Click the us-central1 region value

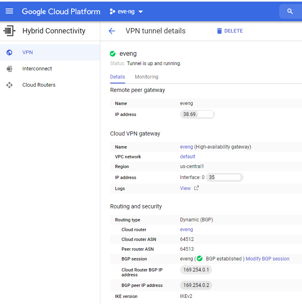coord(192,166)
